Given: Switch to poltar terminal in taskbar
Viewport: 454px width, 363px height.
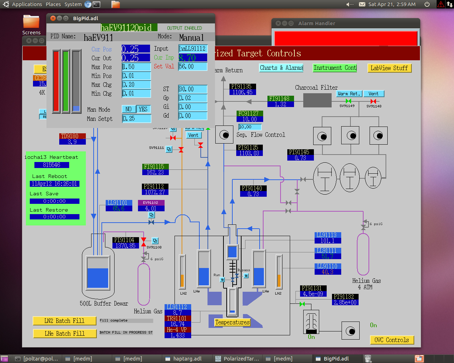Looking at the screenshot, I should (37, 359).
